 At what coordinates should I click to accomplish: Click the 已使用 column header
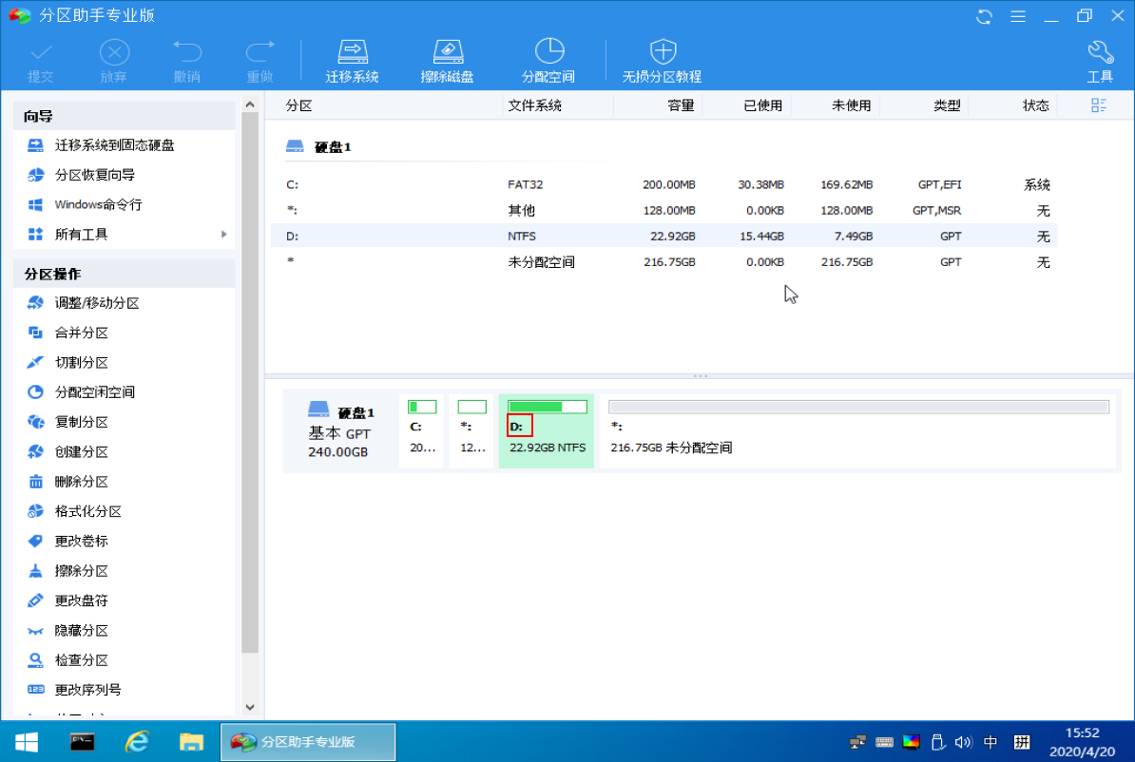coord(763,105)
